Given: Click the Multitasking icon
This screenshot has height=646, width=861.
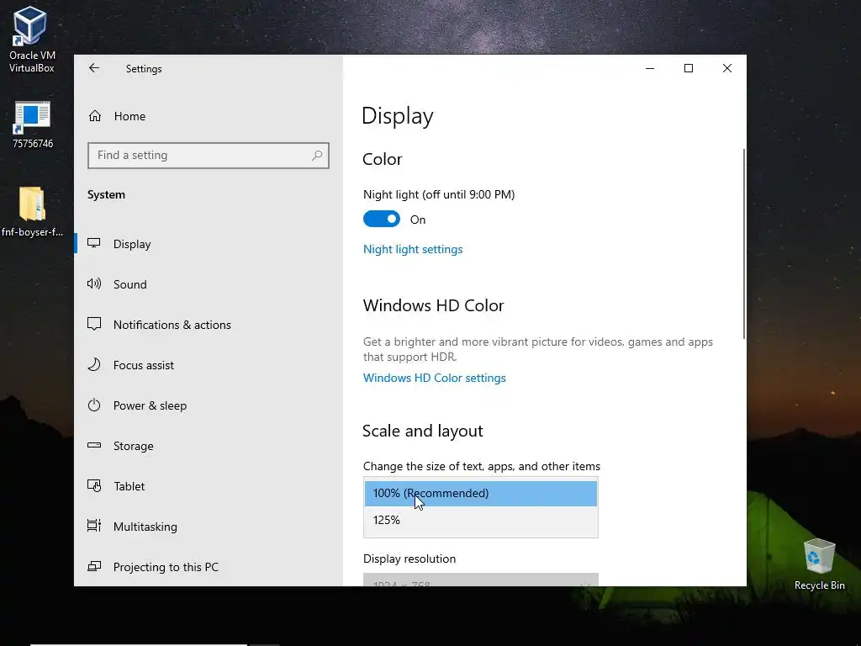Looking at the screenshot, I should point(94,527).
